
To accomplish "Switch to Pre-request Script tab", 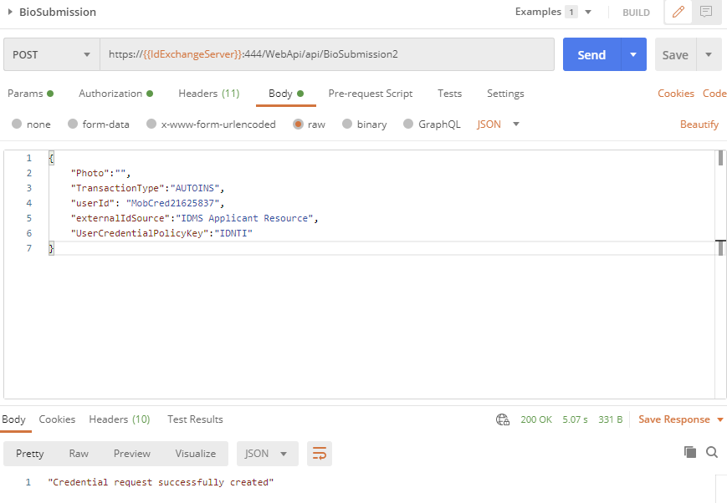I will tap(371, 94).
